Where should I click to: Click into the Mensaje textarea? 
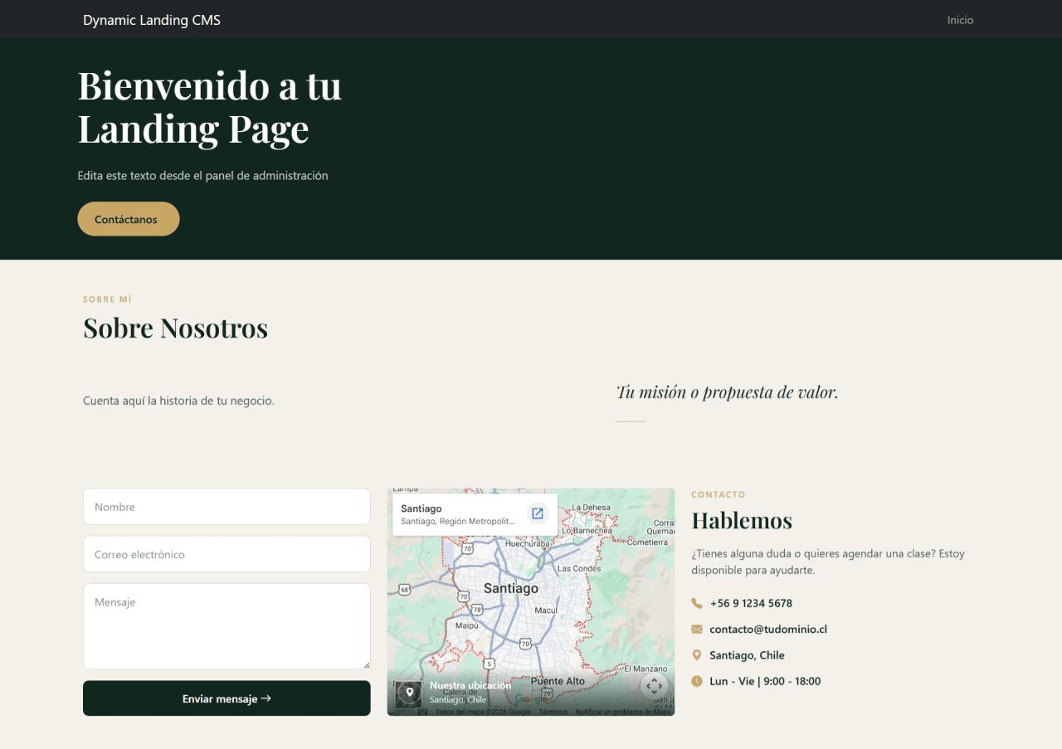[227, 626]
